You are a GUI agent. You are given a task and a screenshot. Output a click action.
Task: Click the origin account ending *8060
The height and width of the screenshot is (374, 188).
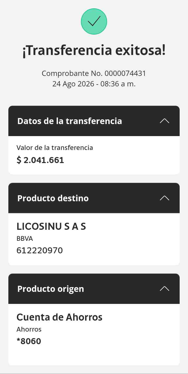click(29, 341)
